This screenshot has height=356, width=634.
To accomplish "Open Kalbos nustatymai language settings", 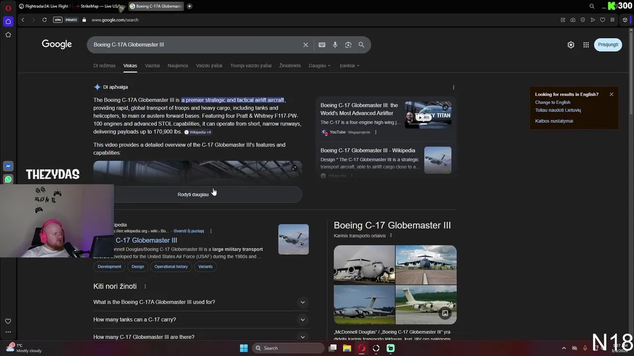I will [554, 121].
